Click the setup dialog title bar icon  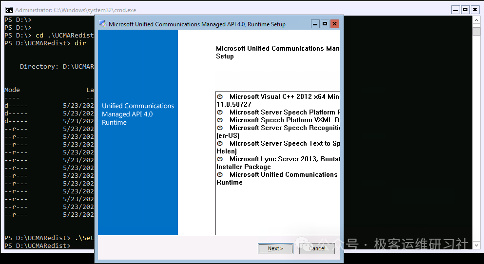pyautogui.click(x=102, y=24)
